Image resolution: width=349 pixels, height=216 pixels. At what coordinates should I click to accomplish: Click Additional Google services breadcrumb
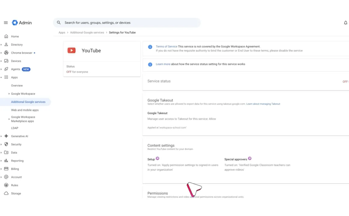87,32
